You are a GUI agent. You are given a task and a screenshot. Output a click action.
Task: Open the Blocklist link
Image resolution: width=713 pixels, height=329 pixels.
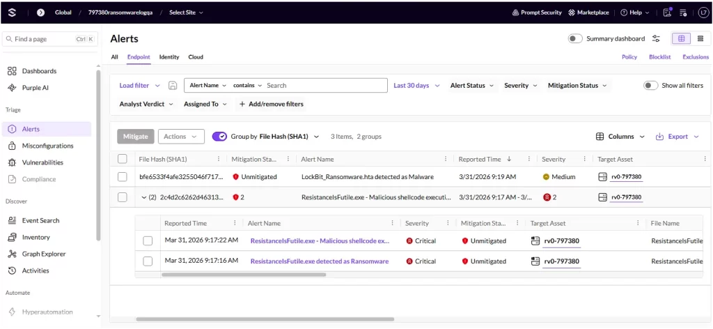pyautogui.click(x=660, y=57)
